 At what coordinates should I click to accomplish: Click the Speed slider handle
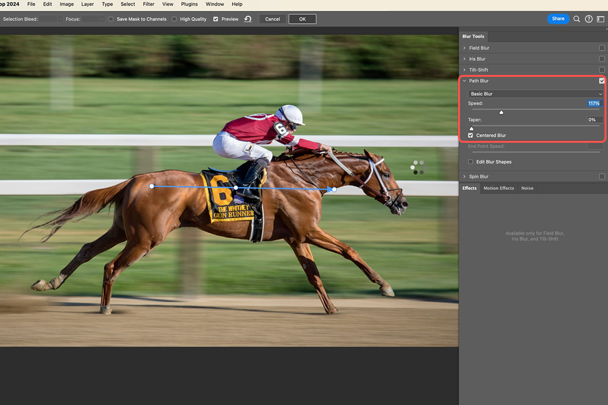pyautogui.click(x=501, y=113)
